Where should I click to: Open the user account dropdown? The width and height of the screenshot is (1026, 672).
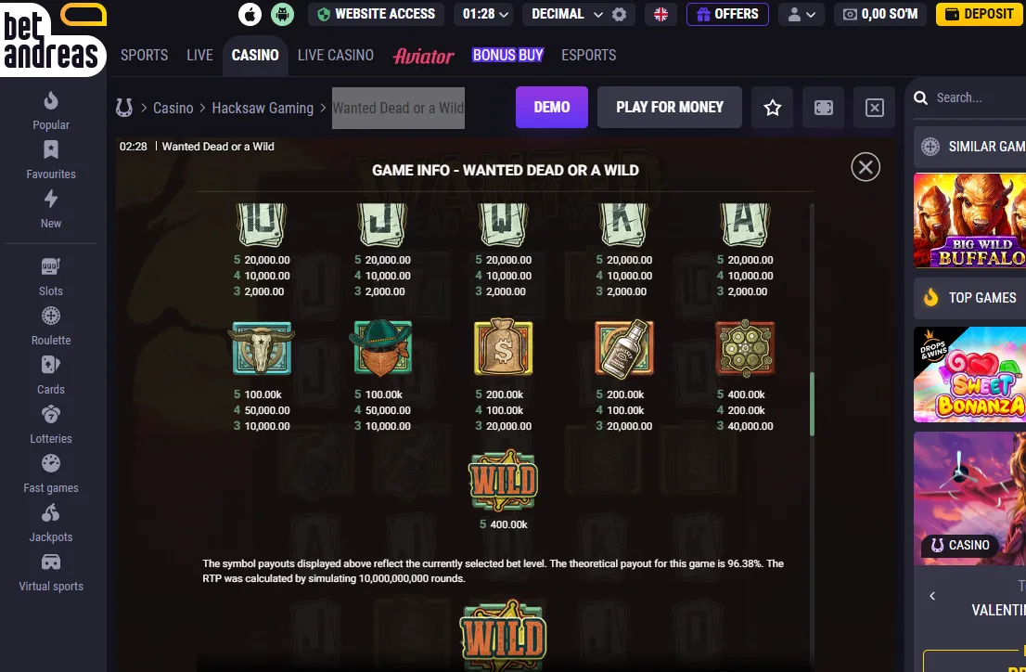pyautogui.click(x=802, y=15)
